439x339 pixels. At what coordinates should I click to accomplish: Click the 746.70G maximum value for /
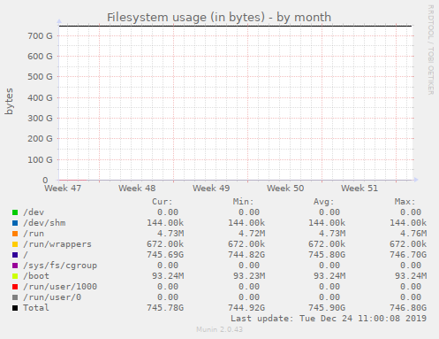[408, 255]
